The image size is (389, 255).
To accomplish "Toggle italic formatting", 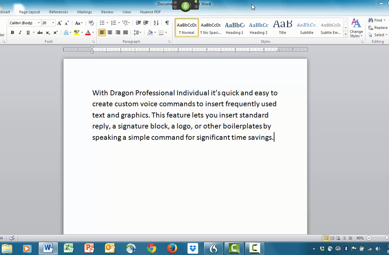I will pos(20,33).
